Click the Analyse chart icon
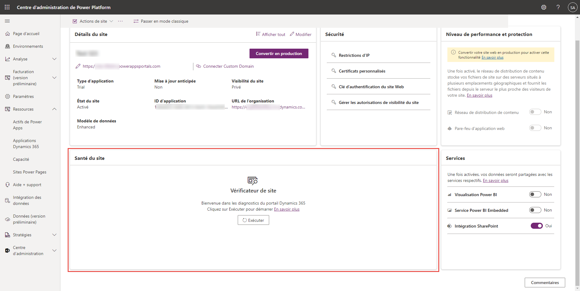 tap(8, 59)
